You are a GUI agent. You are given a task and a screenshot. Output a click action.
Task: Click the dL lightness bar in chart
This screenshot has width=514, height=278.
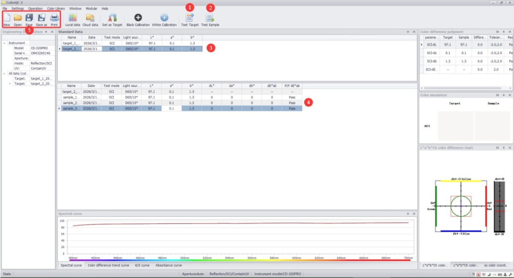499,207
